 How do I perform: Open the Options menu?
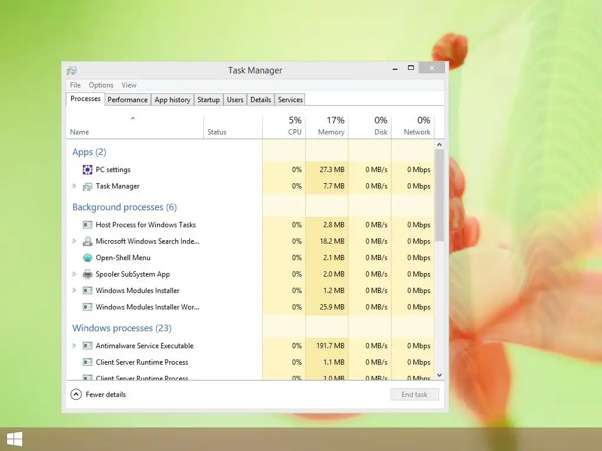pyautogui.click(x=101, y=85)
